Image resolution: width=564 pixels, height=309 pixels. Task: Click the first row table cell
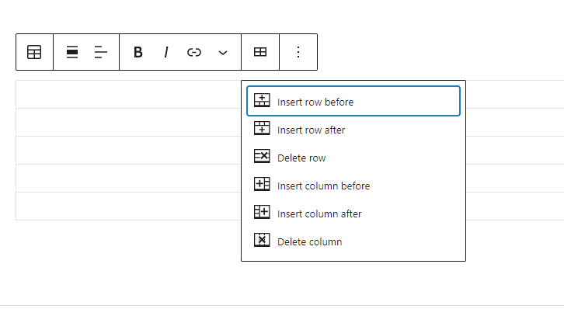(x=128, y=94)
